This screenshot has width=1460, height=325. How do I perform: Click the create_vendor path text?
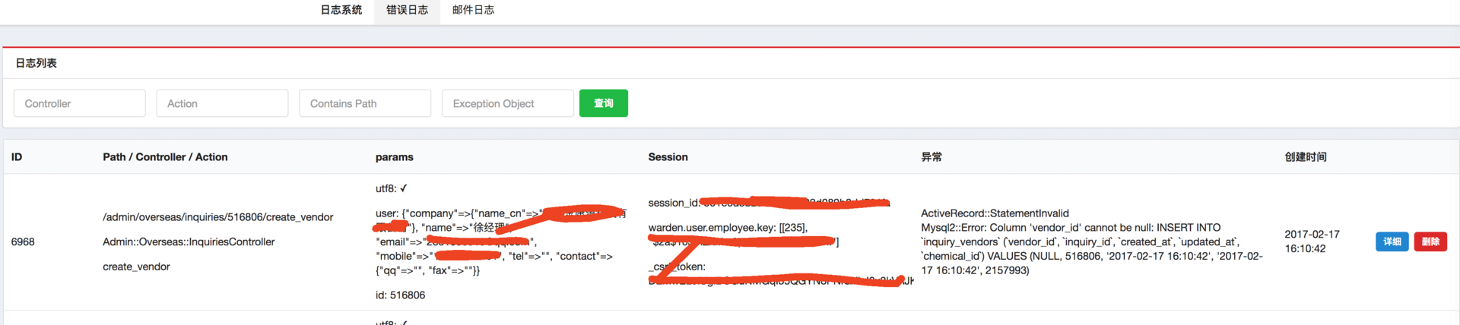(136, 267)
